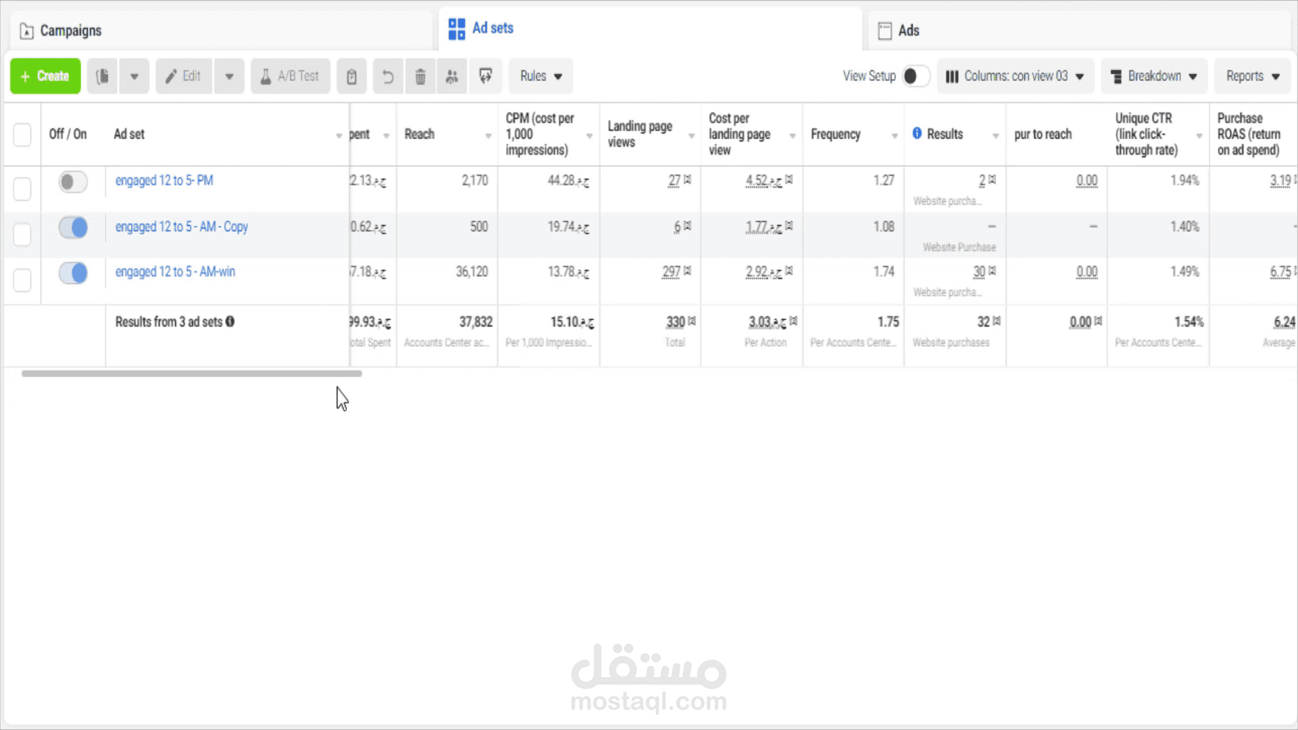Click the Ad sets panel icon

[456, 28]
